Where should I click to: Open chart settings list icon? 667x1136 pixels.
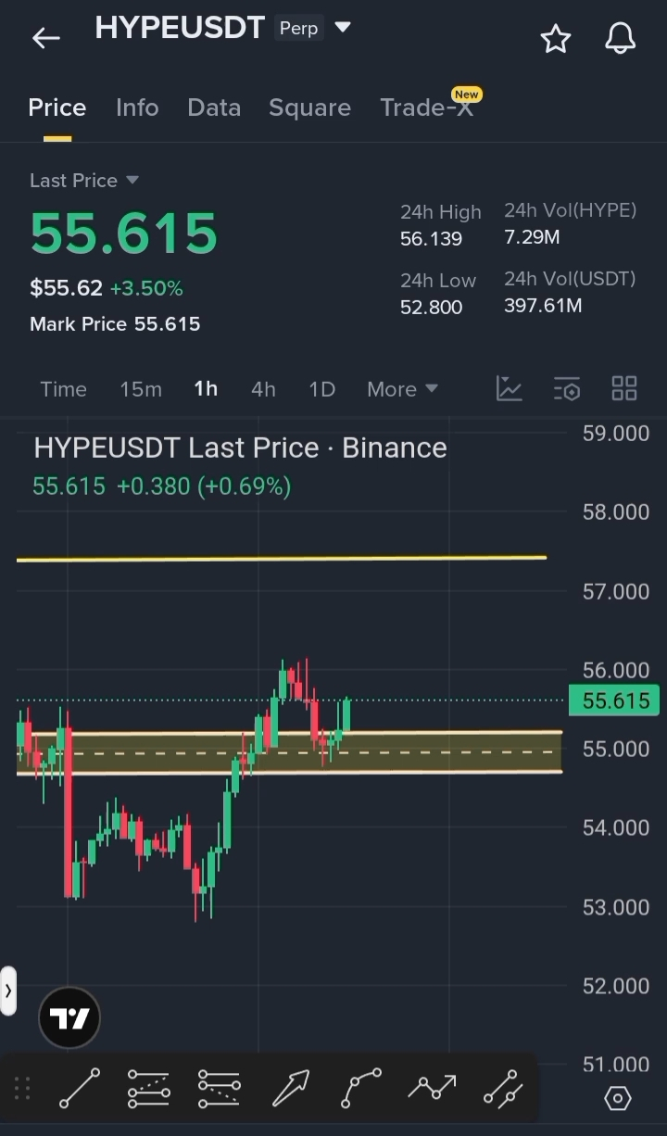point(567,388)
